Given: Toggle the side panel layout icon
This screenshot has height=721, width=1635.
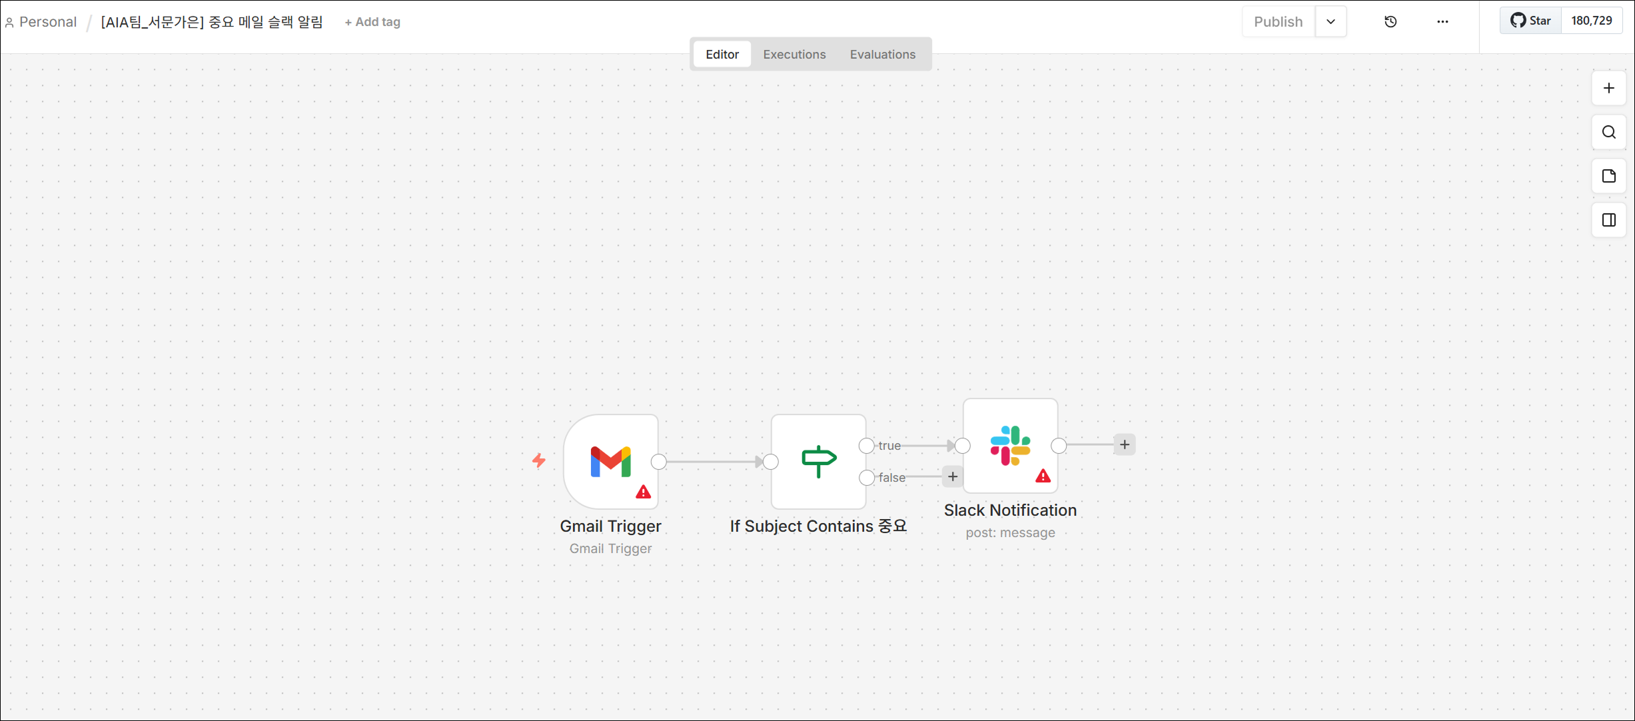Looking at the screenshot, I should click(1608, 220).
